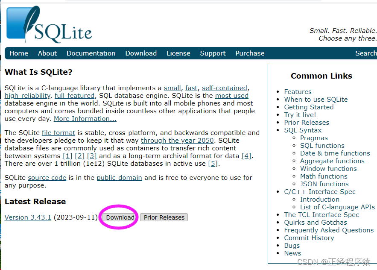Open the Bugs link
Image resolution: width=377 pixels, height=270 pixels.
click(x=292, y=246)
